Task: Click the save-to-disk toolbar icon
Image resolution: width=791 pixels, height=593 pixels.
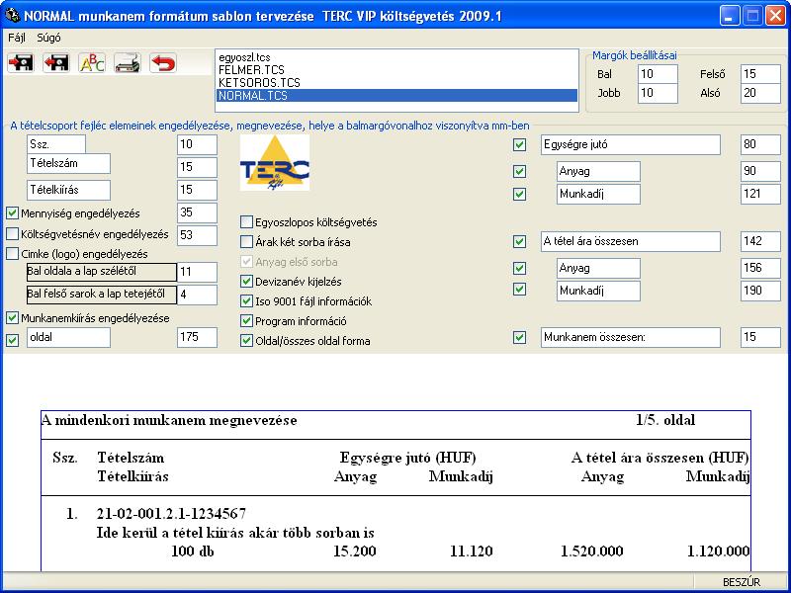Action: (x=21, y=63)
